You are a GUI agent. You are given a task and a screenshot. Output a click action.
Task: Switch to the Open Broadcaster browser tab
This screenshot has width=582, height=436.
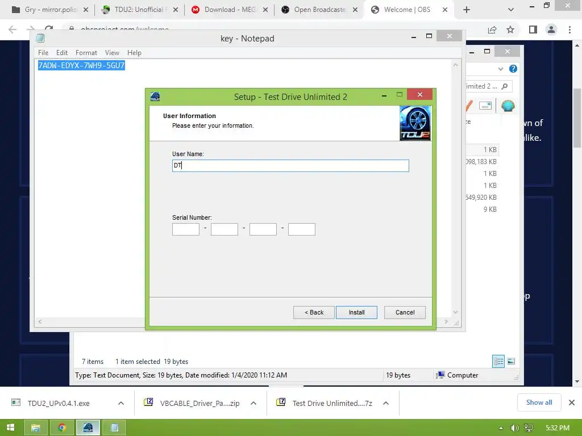pos(319,10)
